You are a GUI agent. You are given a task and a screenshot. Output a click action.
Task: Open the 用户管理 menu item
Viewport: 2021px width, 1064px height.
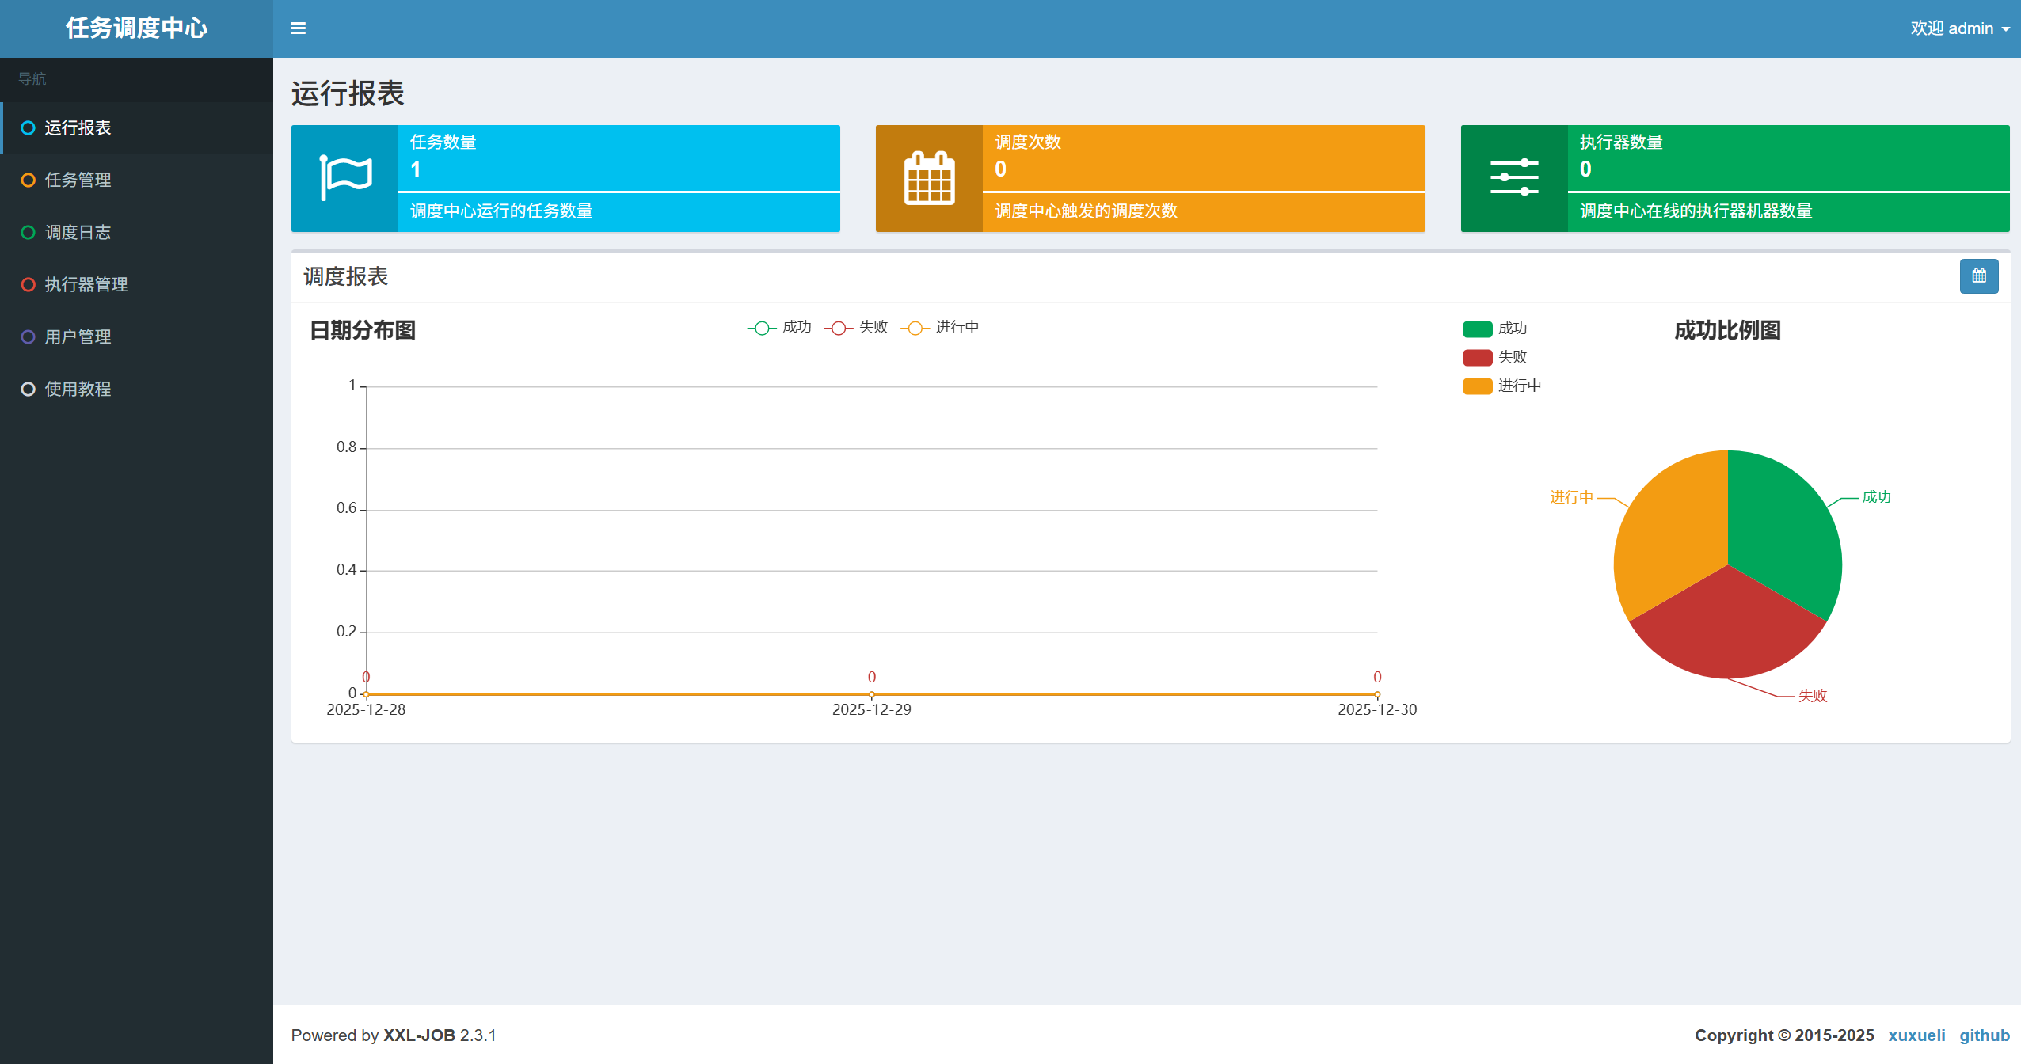pos(78,336)
